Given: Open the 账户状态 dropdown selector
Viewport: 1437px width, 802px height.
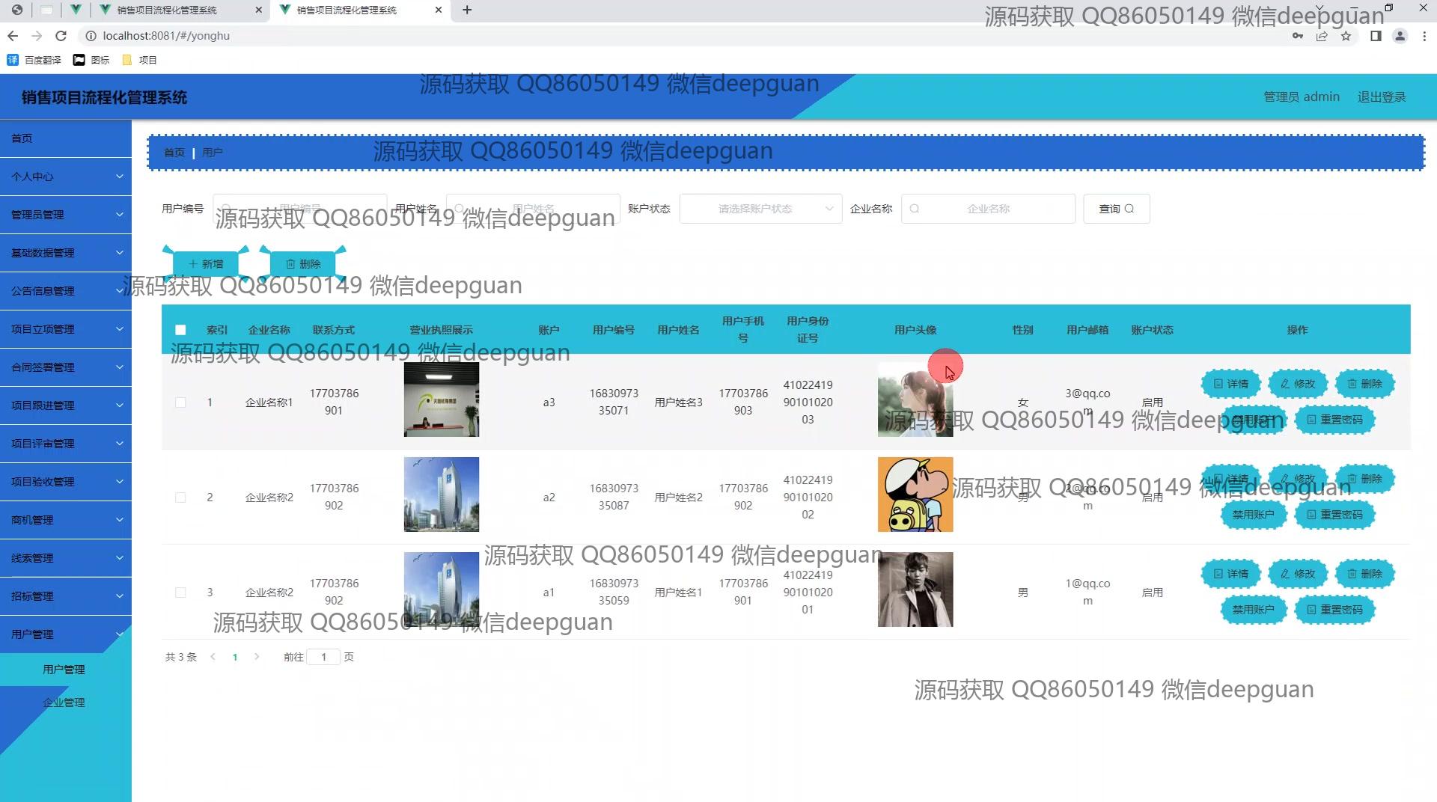Looking at the screenshot, I should pos(760,209).
